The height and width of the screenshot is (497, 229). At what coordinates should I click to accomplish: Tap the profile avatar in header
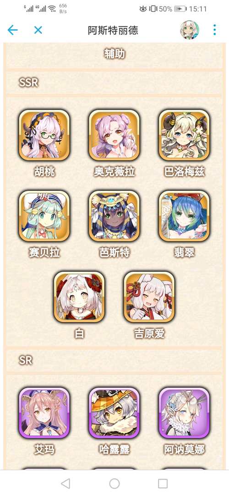pos(189,30)
